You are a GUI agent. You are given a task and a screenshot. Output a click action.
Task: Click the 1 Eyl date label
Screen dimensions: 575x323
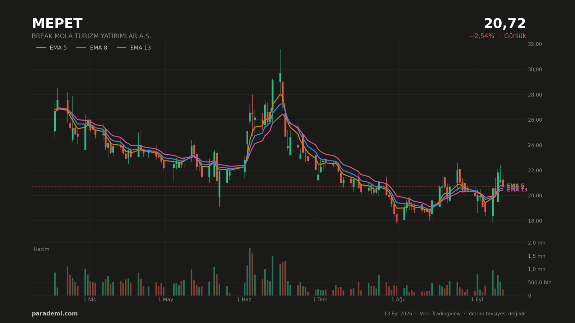point(477,300)
